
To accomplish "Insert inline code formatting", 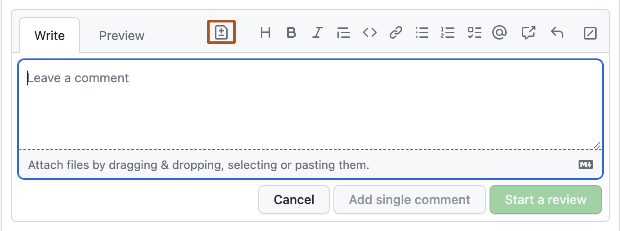I will [x=370, y=33].
